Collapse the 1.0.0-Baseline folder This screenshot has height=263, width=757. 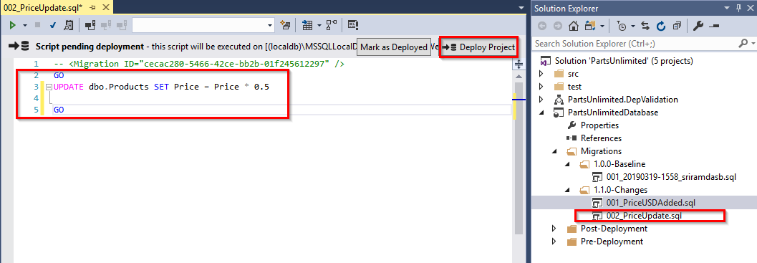pyautogui.click(x=568, y=164)
